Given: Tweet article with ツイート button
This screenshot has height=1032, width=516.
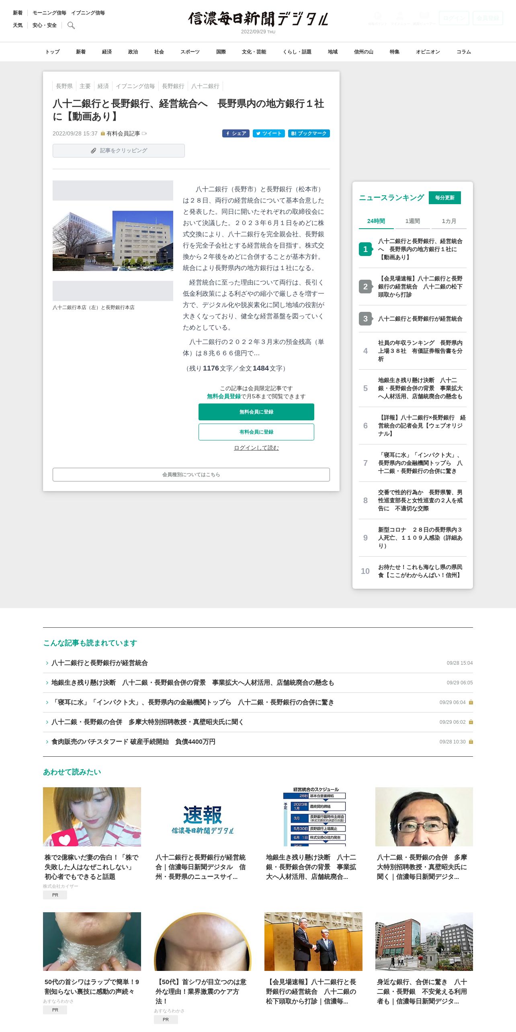Looking at the screenshot, I should pos(269,133).
